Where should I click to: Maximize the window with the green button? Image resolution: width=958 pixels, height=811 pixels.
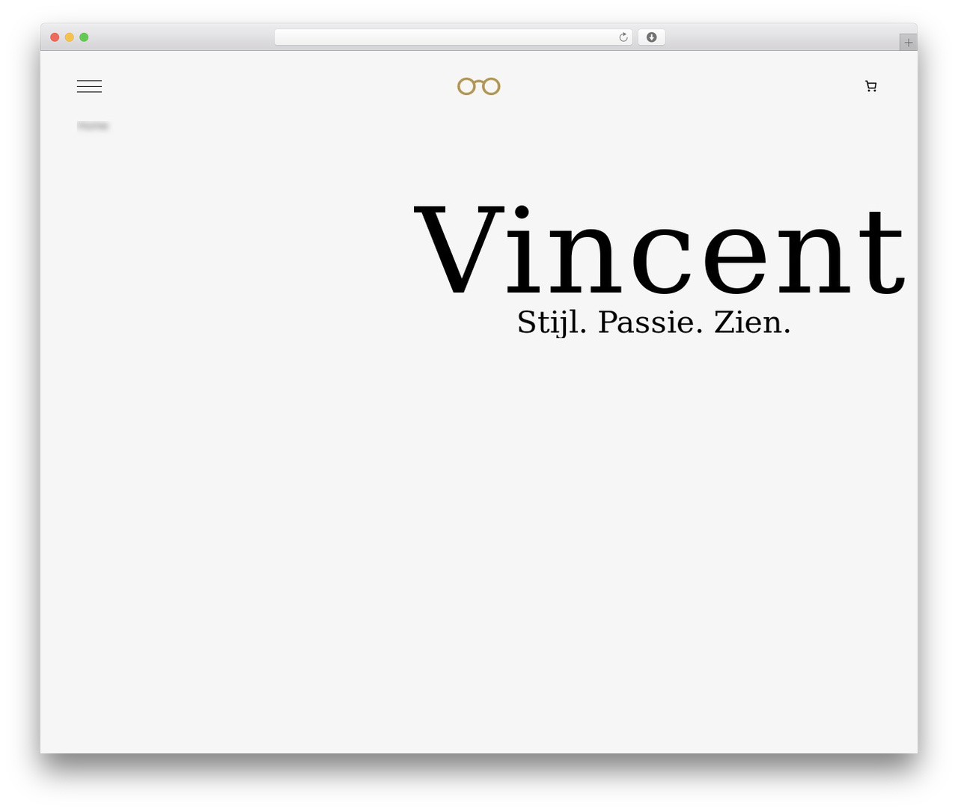(x=84, y=37)
